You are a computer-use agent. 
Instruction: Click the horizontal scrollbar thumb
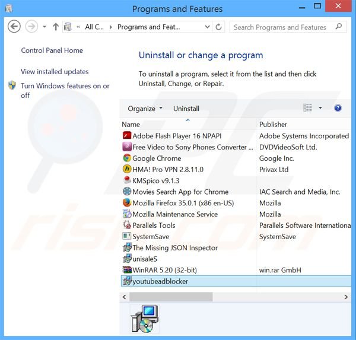(171, 297)
